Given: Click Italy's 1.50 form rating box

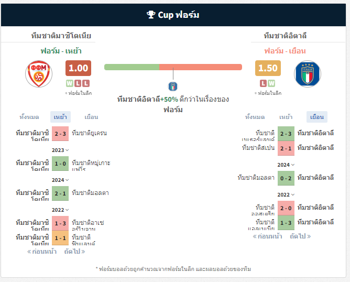Looking at the screenshot, I should click(x=268, y=68).
